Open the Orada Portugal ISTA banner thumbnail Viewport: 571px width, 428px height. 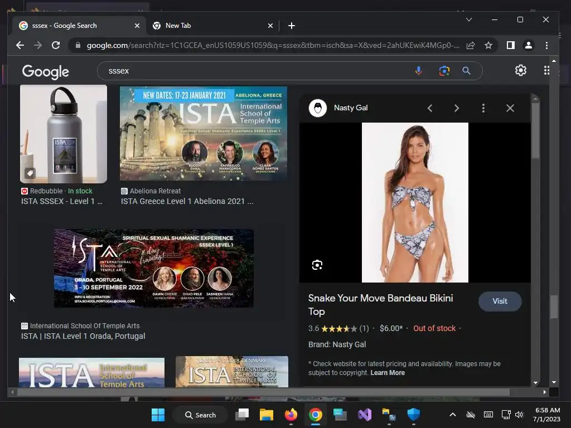click(x=154, y=268)
